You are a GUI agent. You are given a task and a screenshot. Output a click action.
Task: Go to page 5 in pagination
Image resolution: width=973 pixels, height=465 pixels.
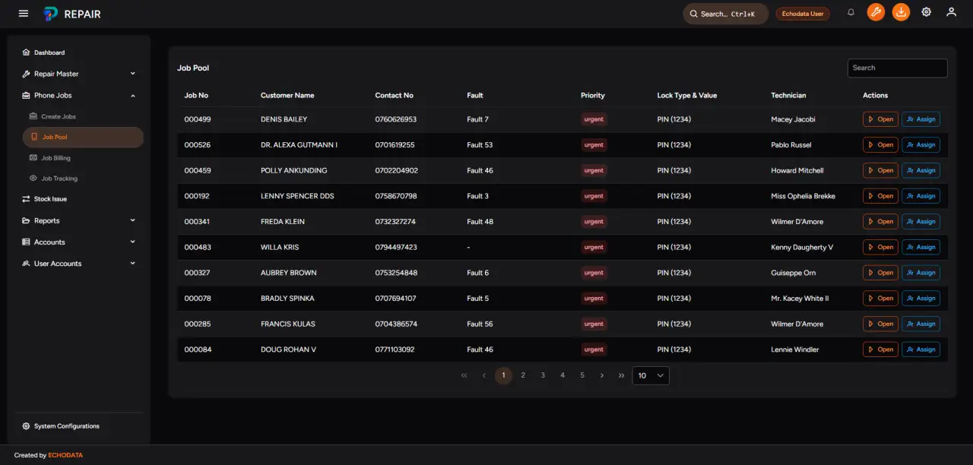582,375
